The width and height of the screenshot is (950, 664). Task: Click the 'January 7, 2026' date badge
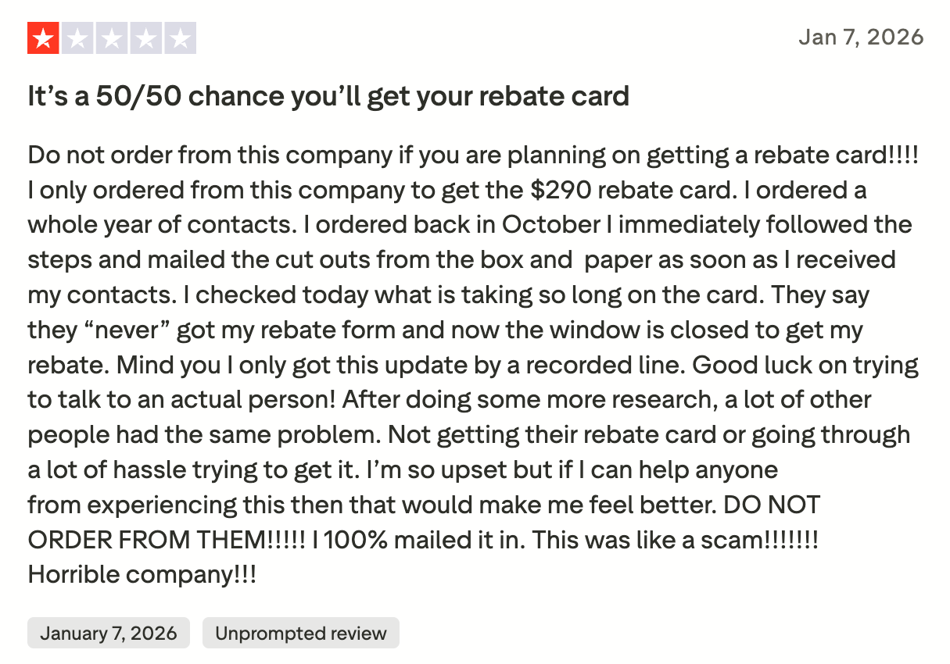[109, 633]
